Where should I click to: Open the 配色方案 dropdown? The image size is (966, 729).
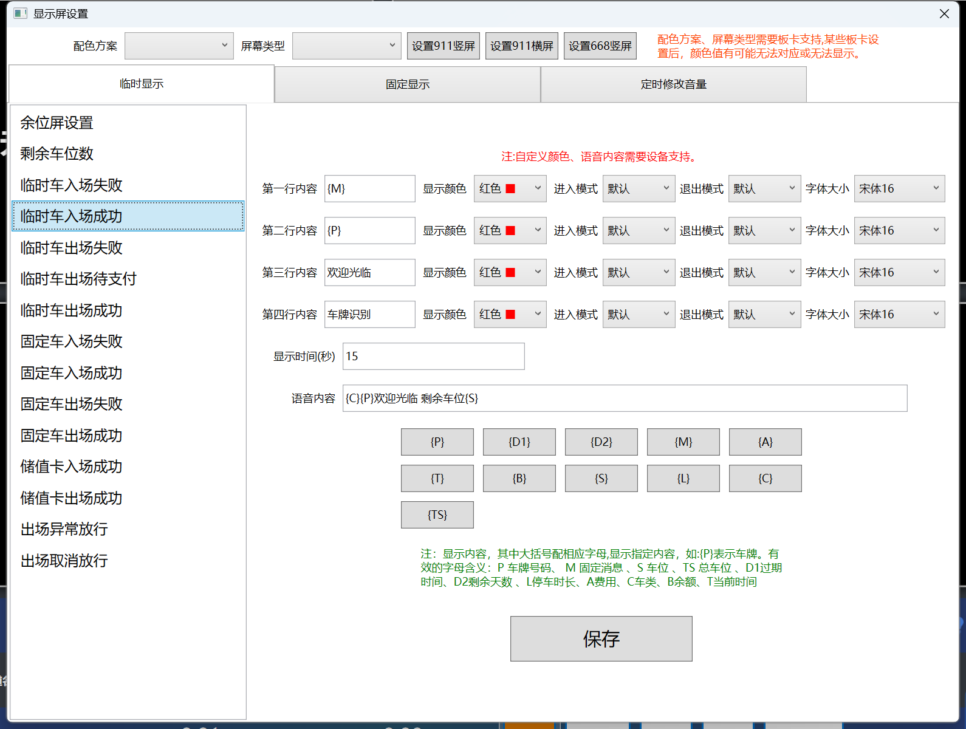click(179, 46)
